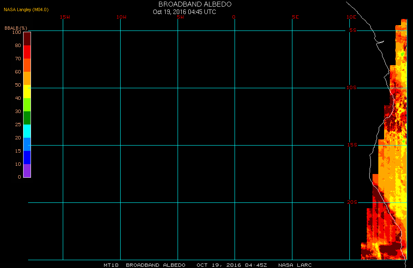Select the red 70-80 color band
Screen dimensions: 413x268
click(x=27, y=52)
